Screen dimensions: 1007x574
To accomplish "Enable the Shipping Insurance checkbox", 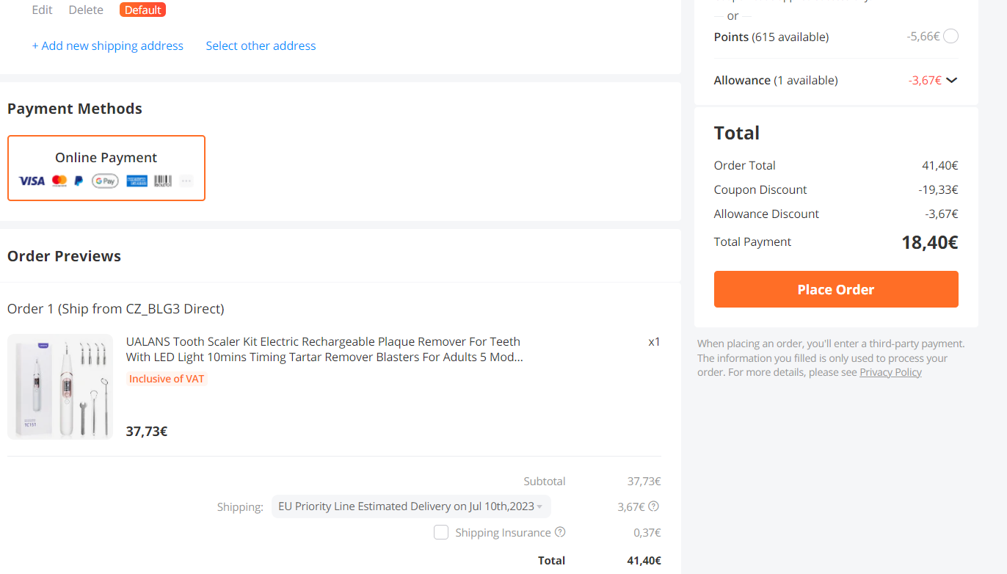I will [441, 532].
